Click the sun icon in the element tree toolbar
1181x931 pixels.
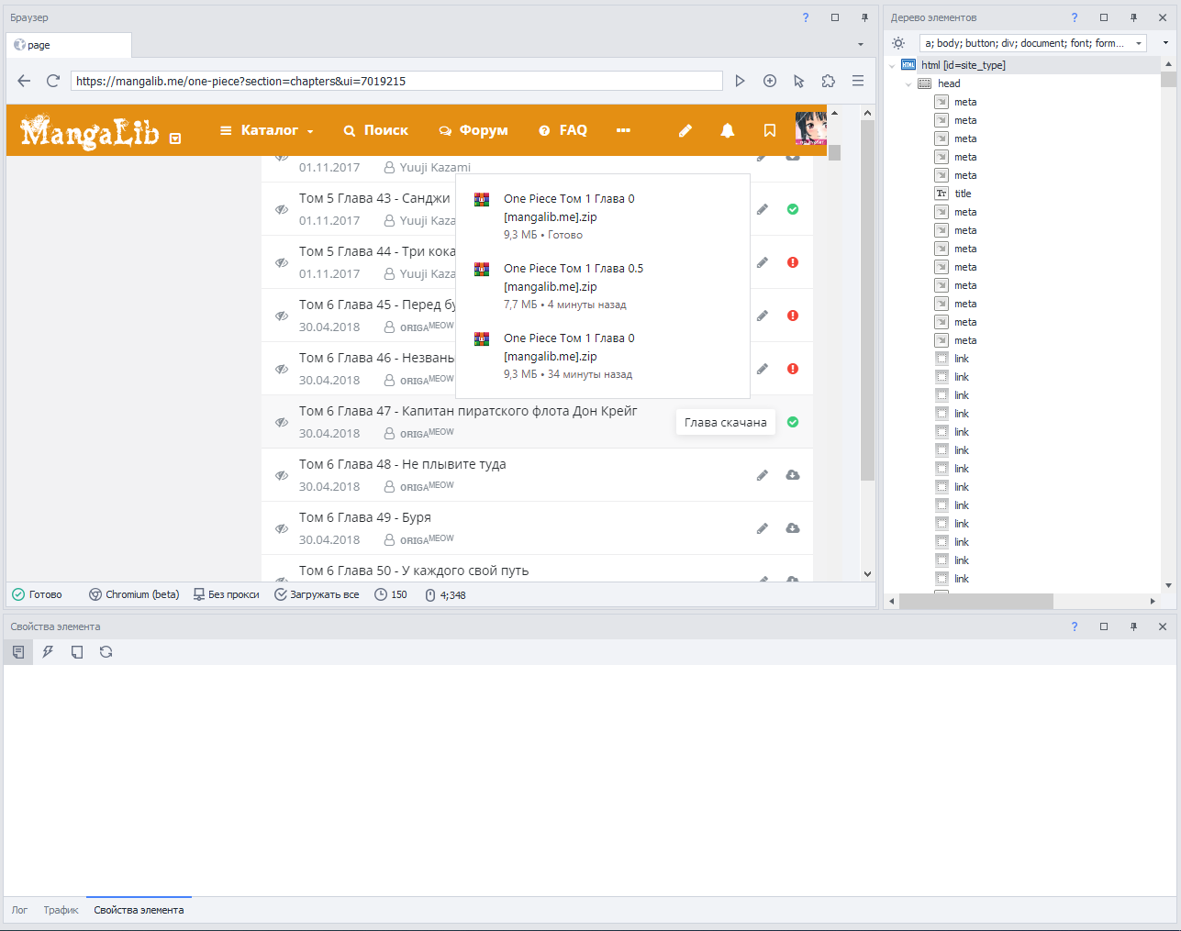point(898,43)
